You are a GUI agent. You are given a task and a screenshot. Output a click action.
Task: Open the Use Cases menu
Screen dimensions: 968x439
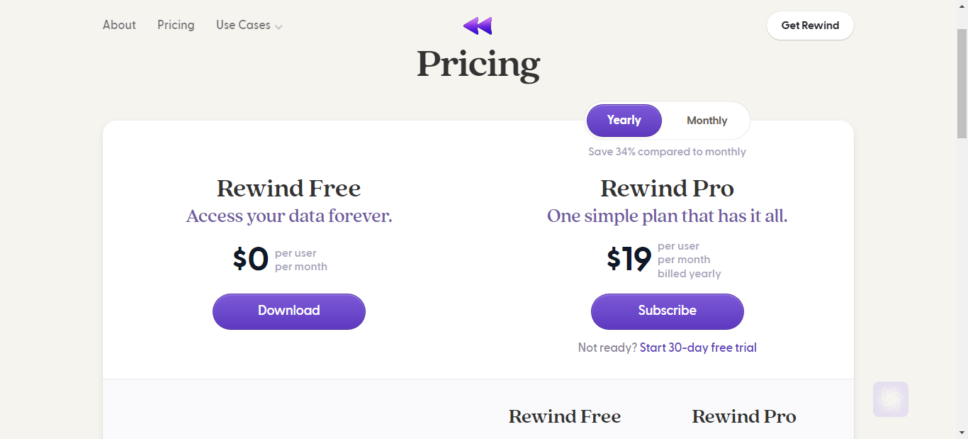coord(249,26)
